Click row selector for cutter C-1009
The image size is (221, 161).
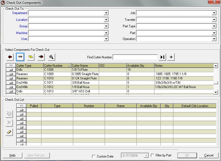pos(11,74)
